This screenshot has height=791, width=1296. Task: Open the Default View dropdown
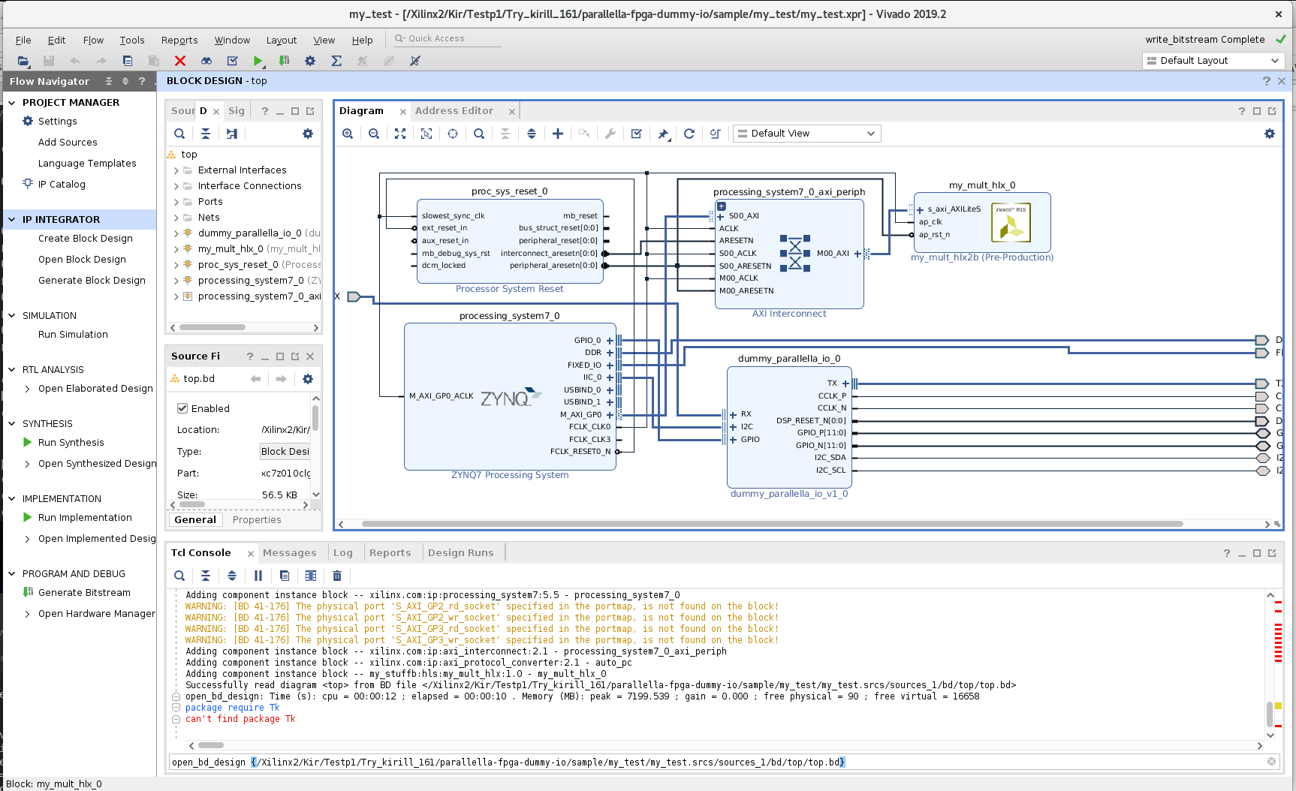[x=806, y=134]
